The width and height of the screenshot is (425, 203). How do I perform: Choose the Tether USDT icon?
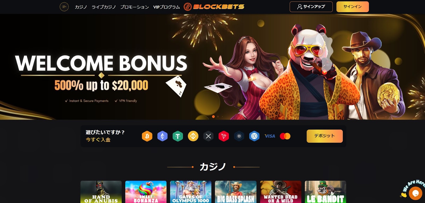178,136
